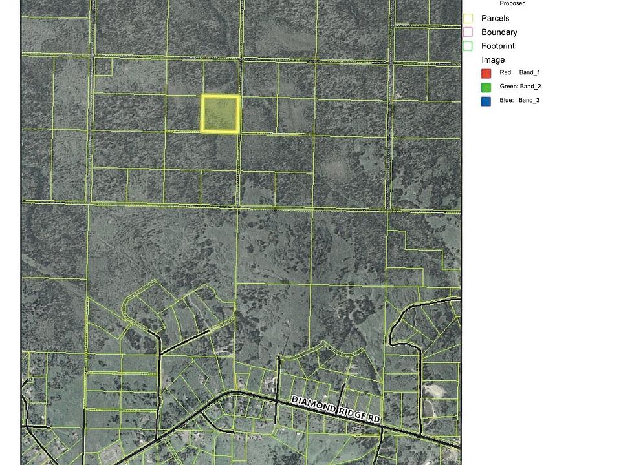Image resolution: width=621 pixels, height=465 pixels.
Task: Click the Footprint legend symbol
Action: pos(468,46)
